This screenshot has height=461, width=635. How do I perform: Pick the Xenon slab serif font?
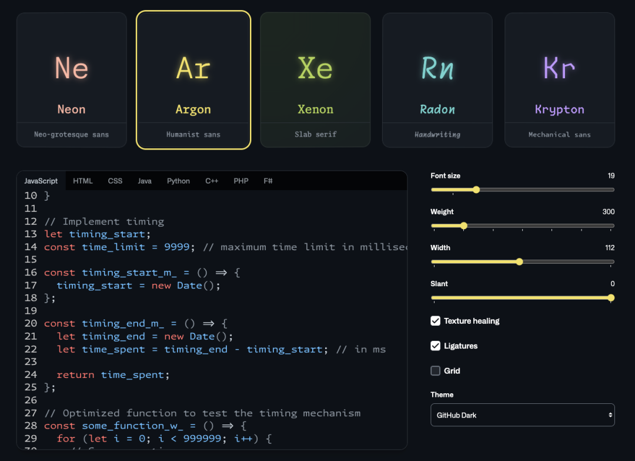315,80
